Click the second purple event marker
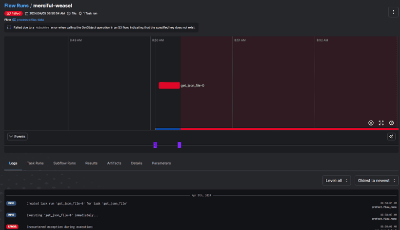 pyautogui.click(x=179, y=145)
